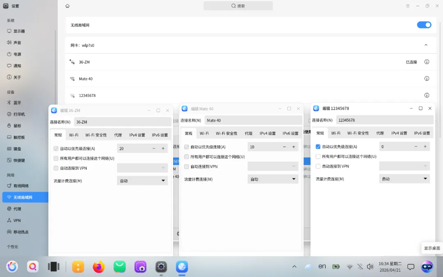This screenshot has width=443, height=277.
Task: Open Wi-Fi security tab in 36-ZM window
Action: (96, 135)
